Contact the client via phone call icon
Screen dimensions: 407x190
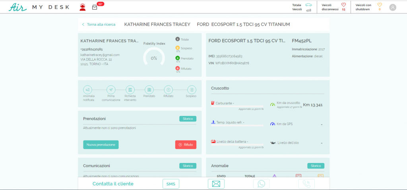point(306,184)
